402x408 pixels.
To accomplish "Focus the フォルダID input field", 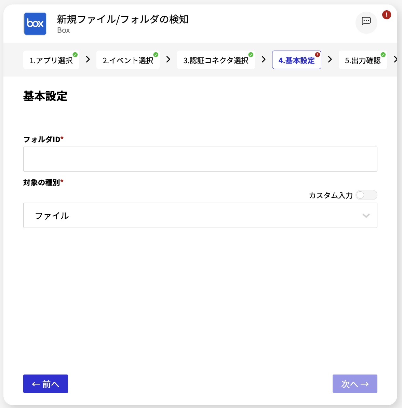I will coord(200,159).
